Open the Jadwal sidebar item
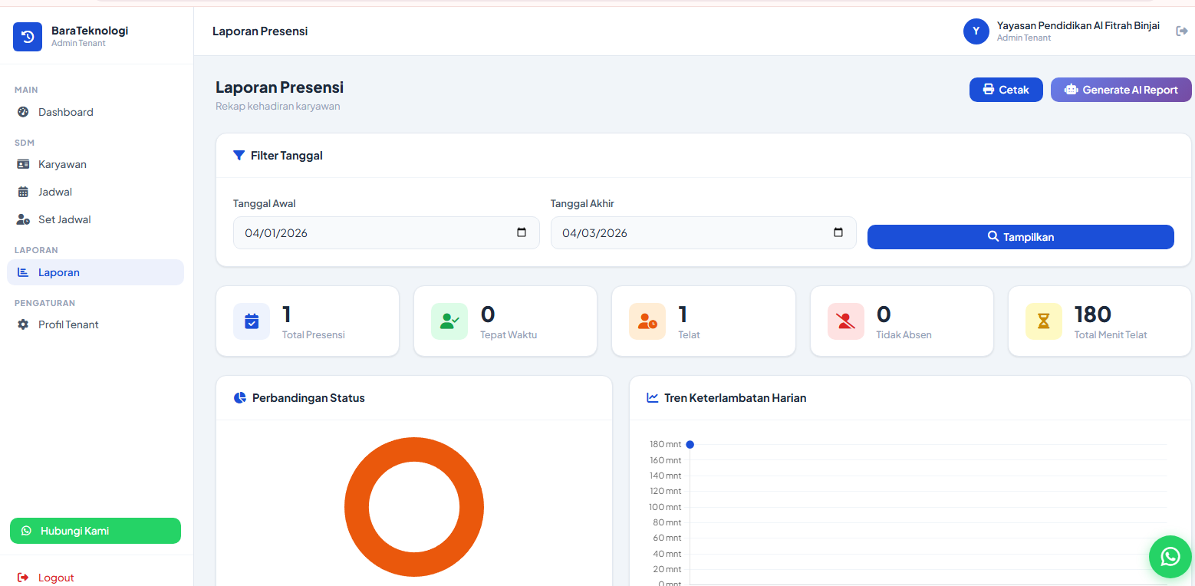This screenshot has height=586, width=1195. coord(55,192)
